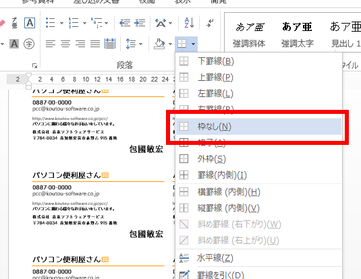Image resolution: width=361 pixels, height=279 pixels.
Task: Select 左罫線(L) left border
Action: (x=258, y=94)
